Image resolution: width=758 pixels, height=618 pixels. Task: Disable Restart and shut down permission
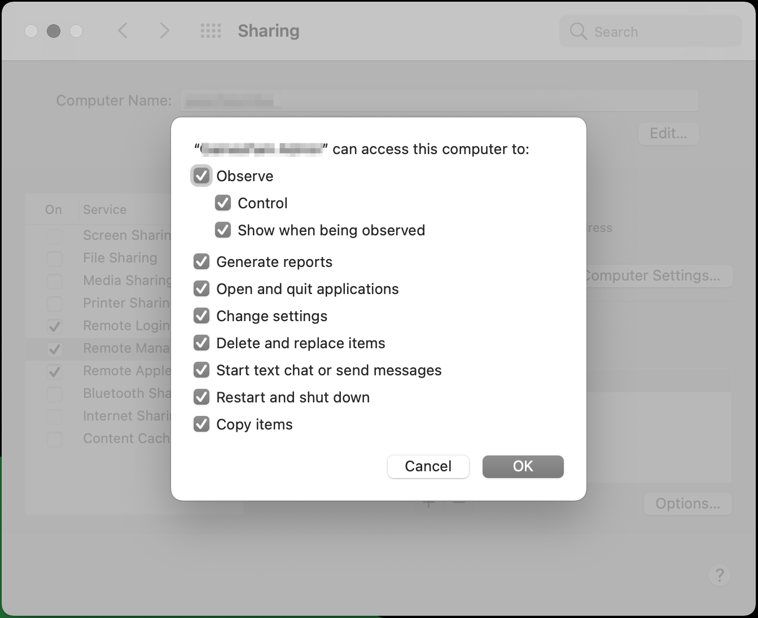(201, 397)
